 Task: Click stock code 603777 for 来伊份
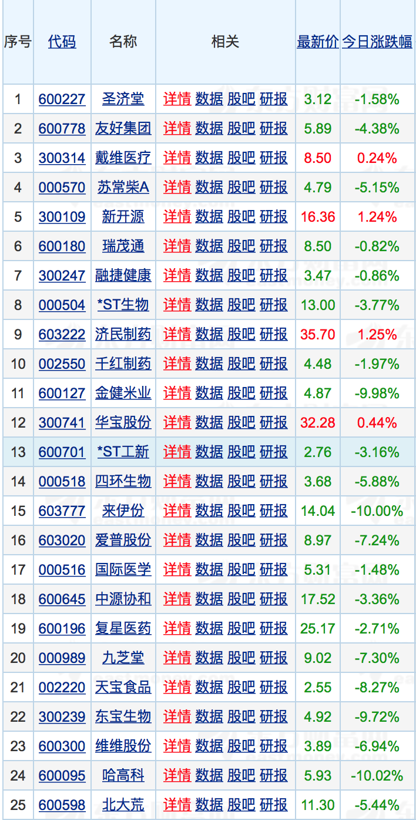(x=62, y=511)
